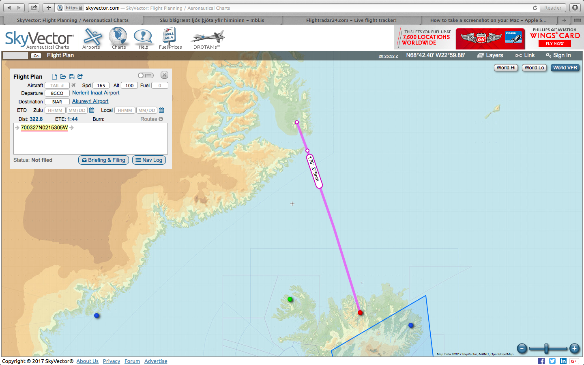
Task: Open the Fuel Prices page
Action: [170, 39]
